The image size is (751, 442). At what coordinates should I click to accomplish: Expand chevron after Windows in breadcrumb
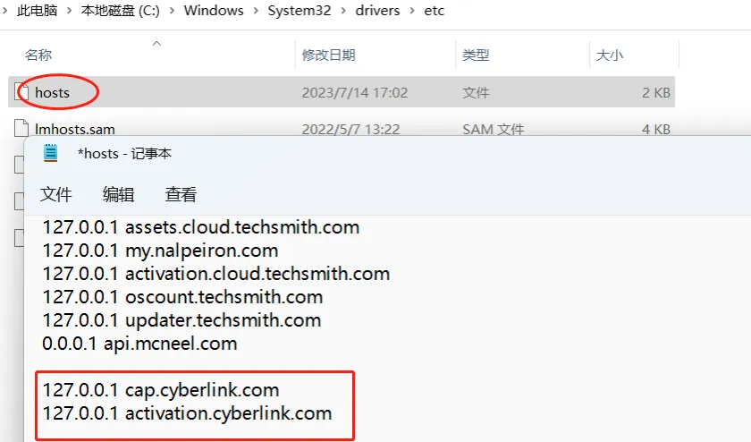click(257, 11)
